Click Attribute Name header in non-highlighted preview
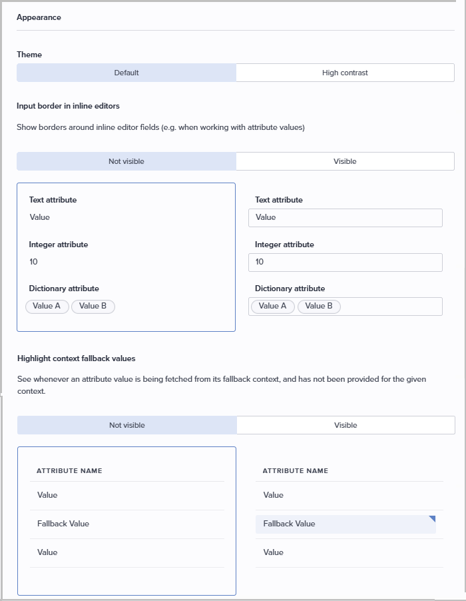This screenshot has height=601, width=466. (69, 471)
